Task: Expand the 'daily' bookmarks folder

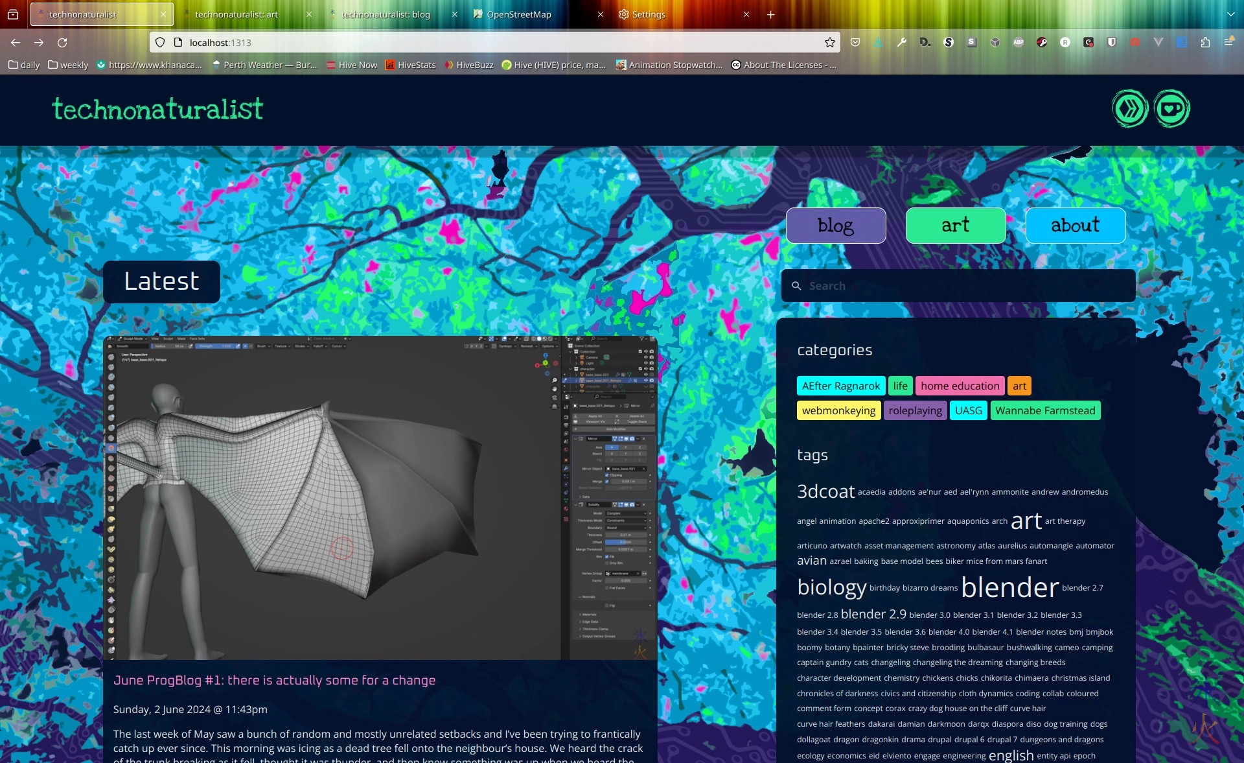Action: click(24, 65)
